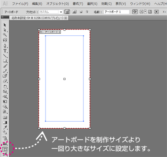
Task: Open the Artboard Options dialog
Action: coord(150,12)
